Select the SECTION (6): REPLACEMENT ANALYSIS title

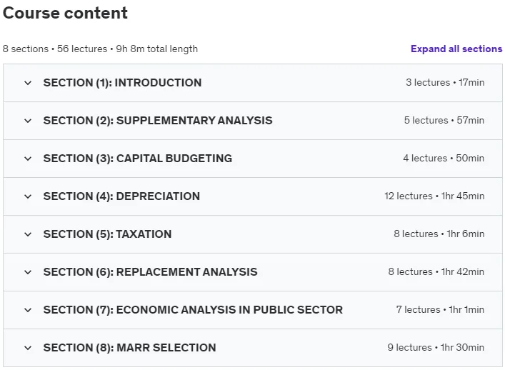click(151, 271)
